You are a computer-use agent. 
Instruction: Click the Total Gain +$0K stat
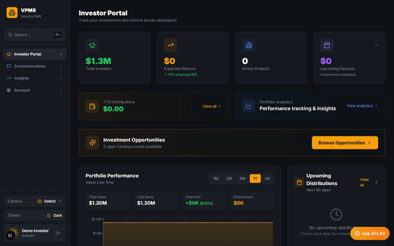(x=204, y=201)
